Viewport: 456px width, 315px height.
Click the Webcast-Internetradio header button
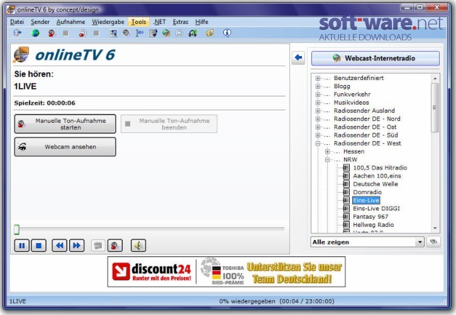point(375,59)
